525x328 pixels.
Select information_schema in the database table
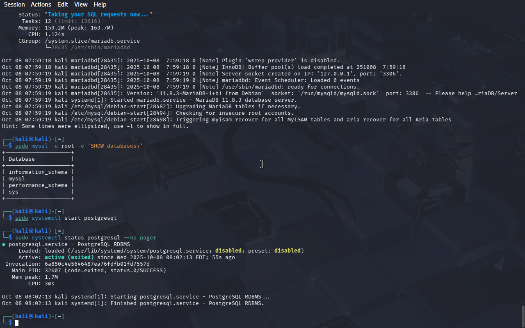click(x=38, y=172)
